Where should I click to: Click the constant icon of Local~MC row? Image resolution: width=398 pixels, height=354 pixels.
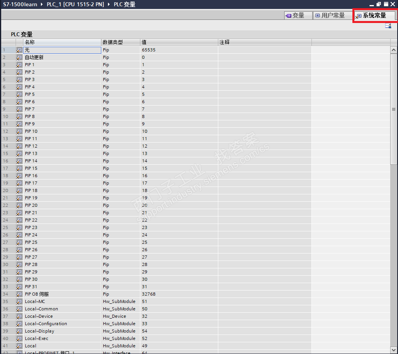[x=19, y=302]
